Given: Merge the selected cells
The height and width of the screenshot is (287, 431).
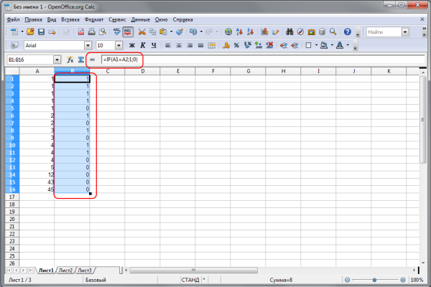Looking at the screenshot, I should [211, 46].
